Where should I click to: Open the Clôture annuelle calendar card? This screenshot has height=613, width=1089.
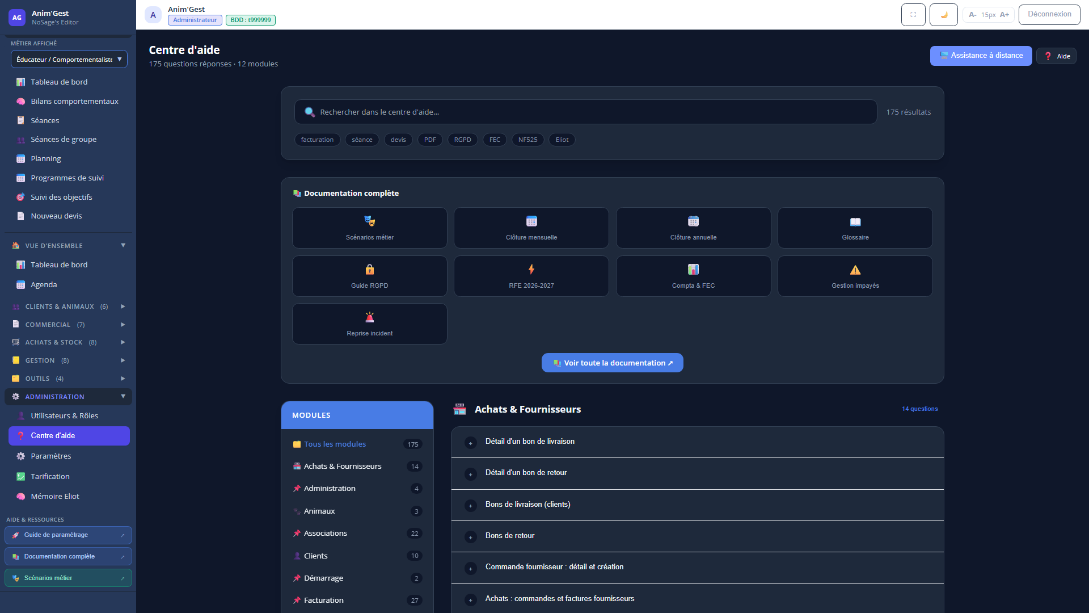pos(693,228)
